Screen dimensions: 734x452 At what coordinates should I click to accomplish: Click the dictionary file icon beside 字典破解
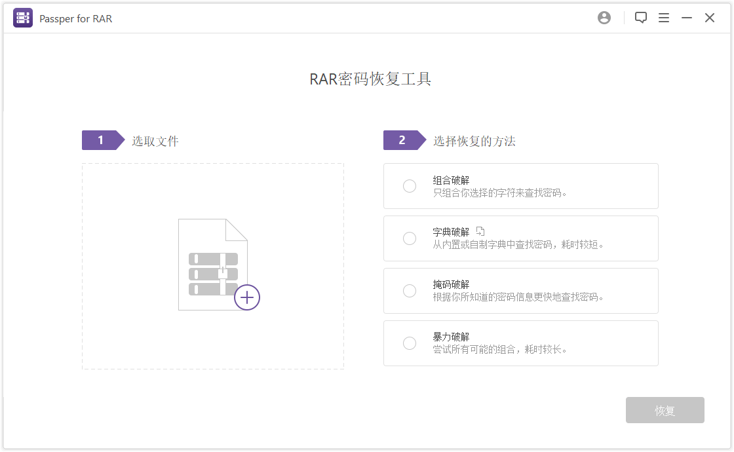pos(482,231)
